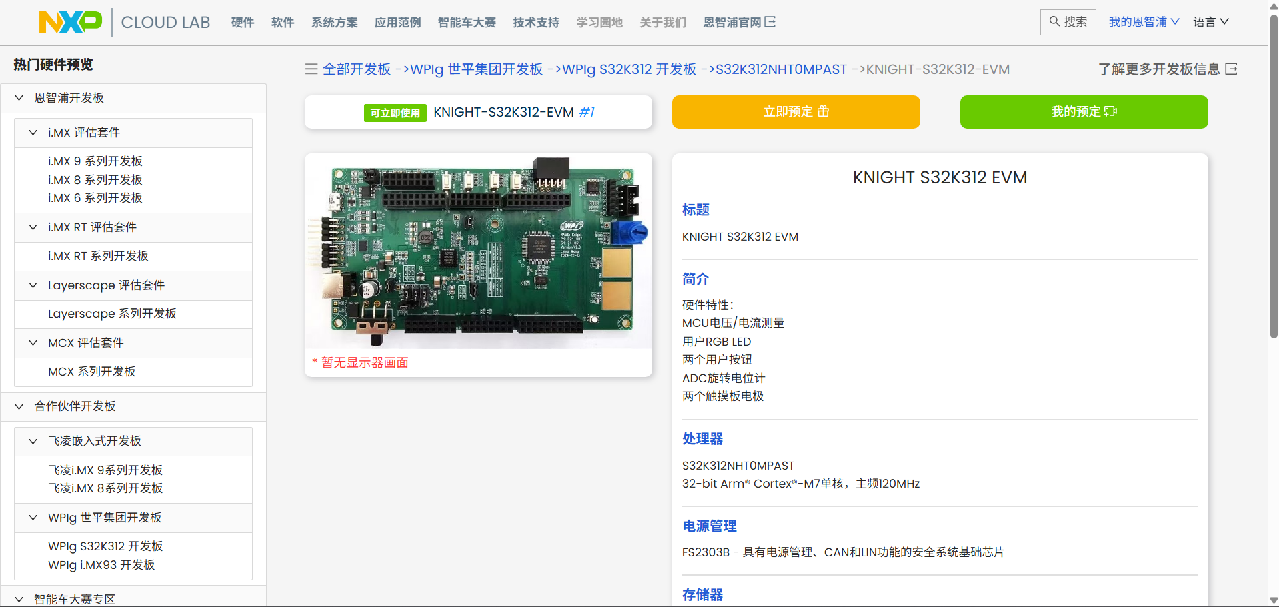
Task: Collapse the MCX 评估套件 group
Action: point(33,343)
